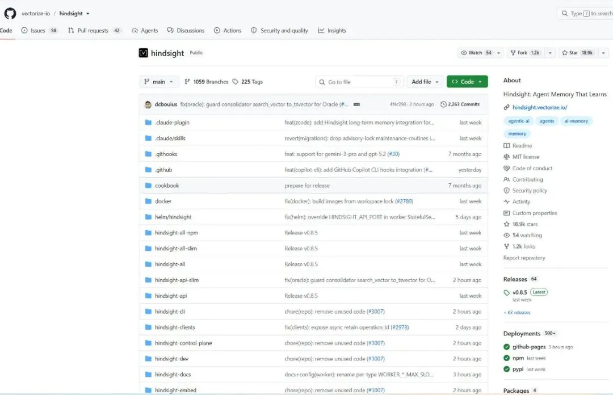Switch to the Actions tab
Viewport: 613px width, 395px height.
coord(228,31)
